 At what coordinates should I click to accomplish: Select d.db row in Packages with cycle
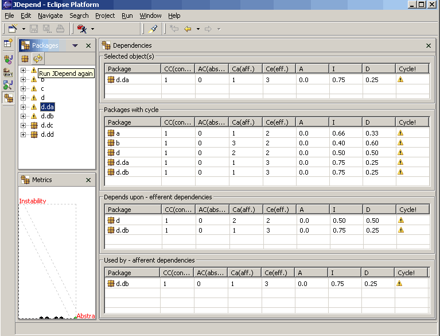click(x=267, y=172)
